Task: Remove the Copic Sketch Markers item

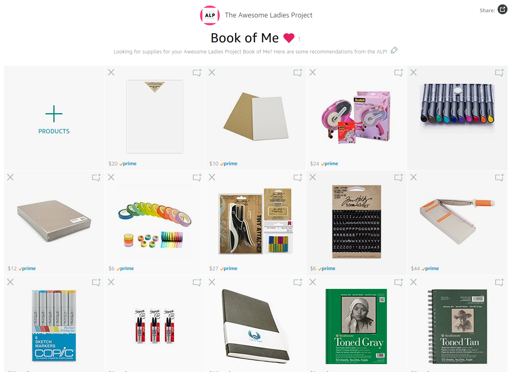Action: 10,282
